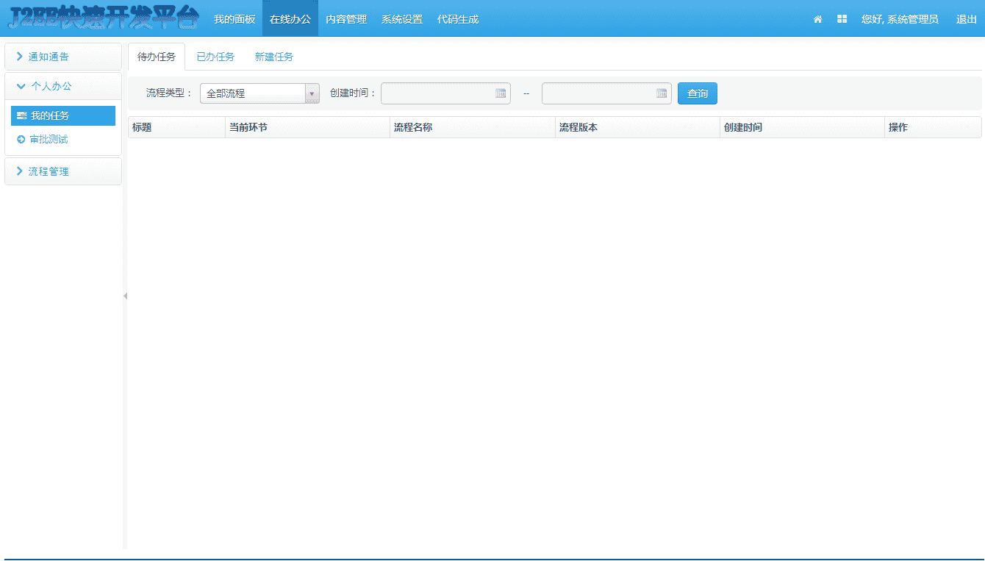Screen dimensions: 985x561
Task: Click the calendar icon on the first date field
Action: pos(501,93)
